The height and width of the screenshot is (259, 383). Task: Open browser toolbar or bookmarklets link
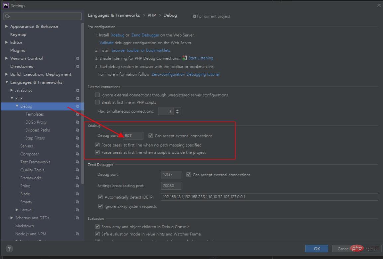coord(141,50)
